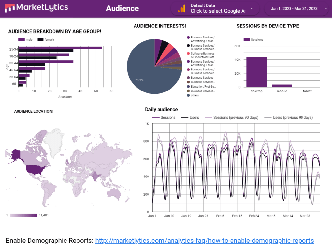
Task: Select the United States on audience map
Action: [36, 169]
